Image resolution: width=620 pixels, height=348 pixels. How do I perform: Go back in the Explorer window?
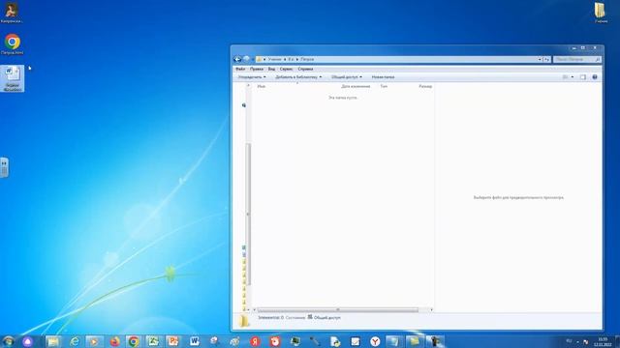point(237,59)
